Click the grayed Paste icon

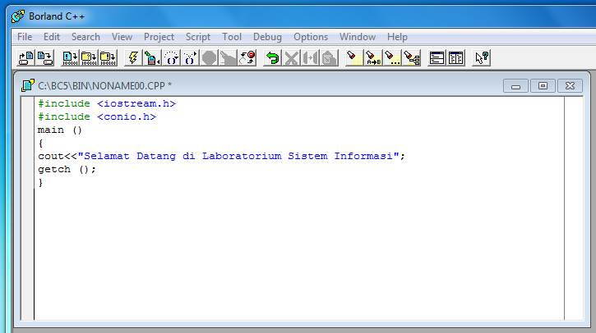329,58
